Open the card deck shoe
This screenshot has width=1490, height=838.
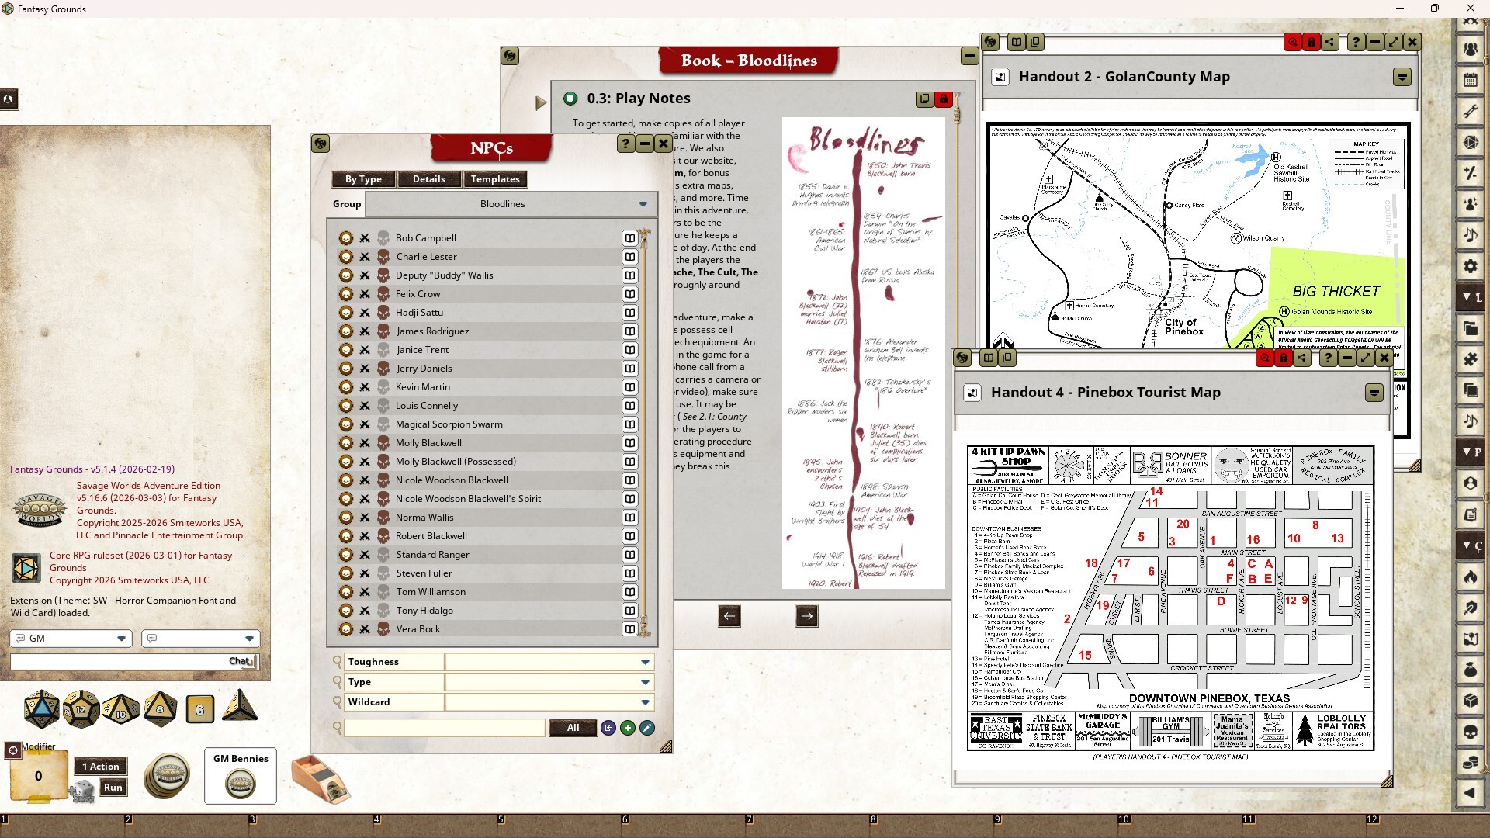(321, 779)
